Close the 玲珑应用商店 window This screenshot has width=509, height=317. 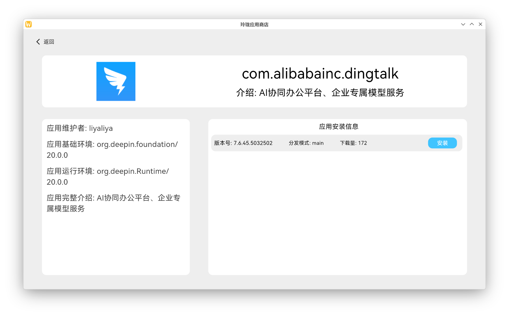pos(480,24)
